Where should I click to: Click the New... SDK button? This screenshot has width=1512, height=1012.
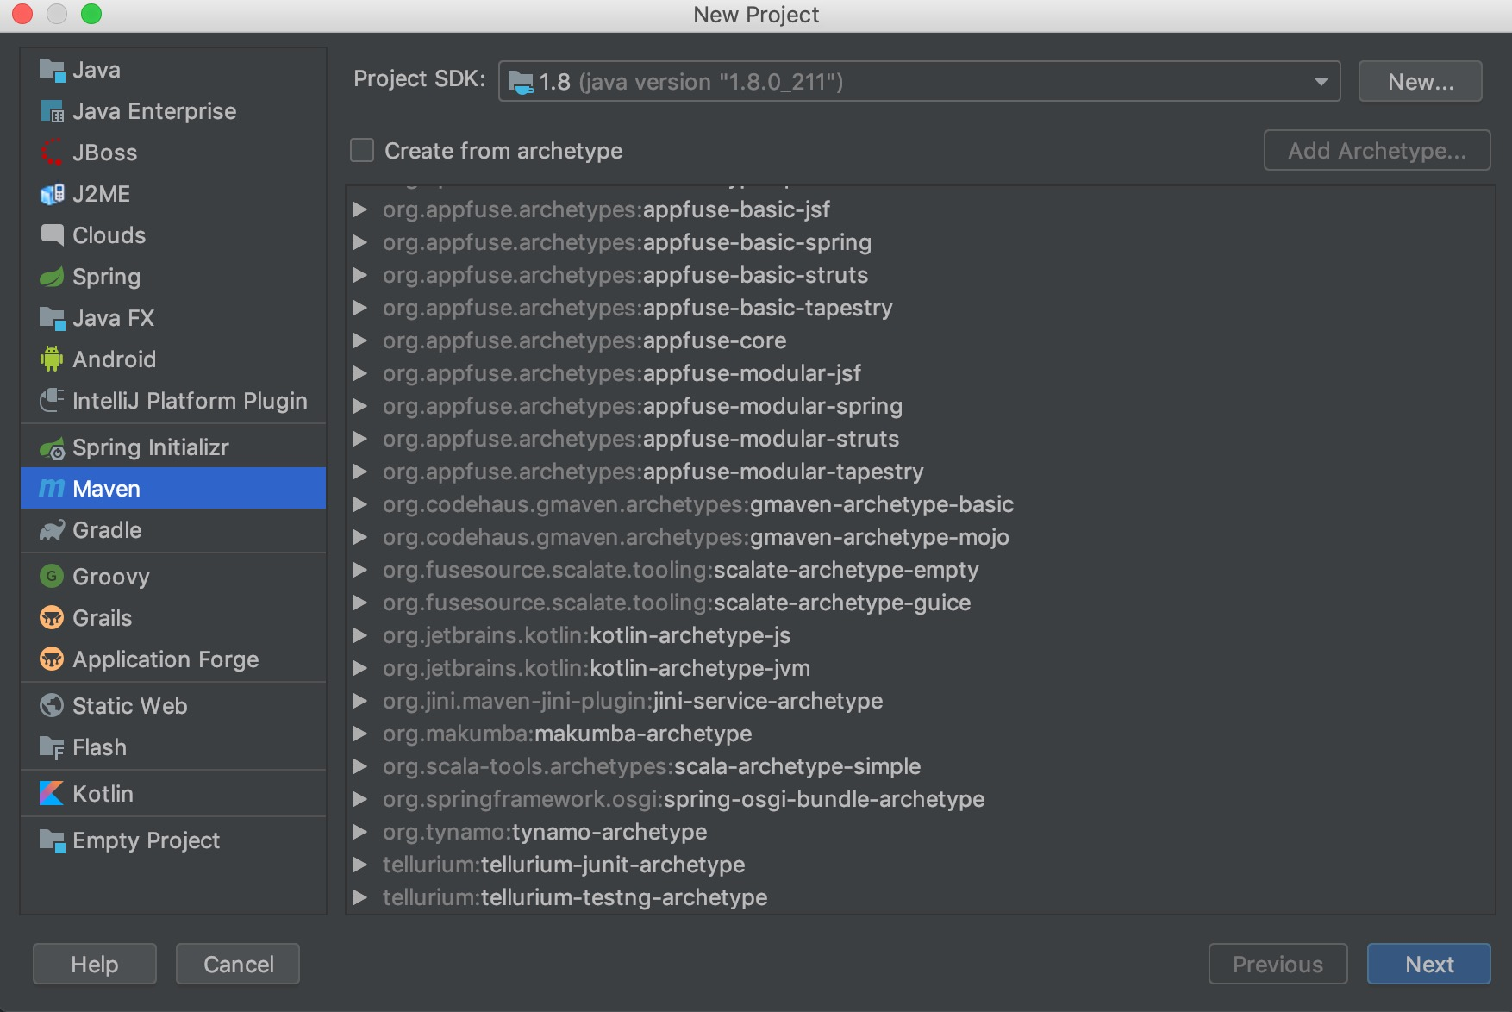[1420, 82]
